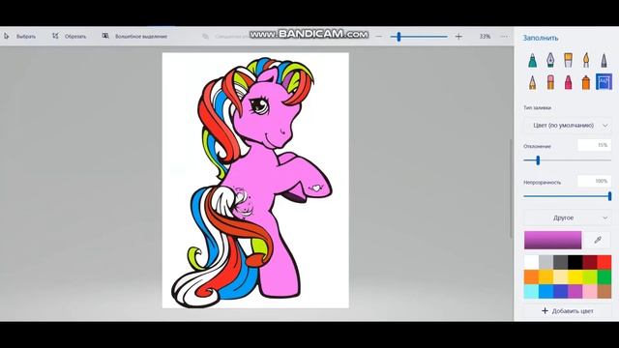
Task: Click the canvas vertical scrollbar
Action: [x=511, y=188]
